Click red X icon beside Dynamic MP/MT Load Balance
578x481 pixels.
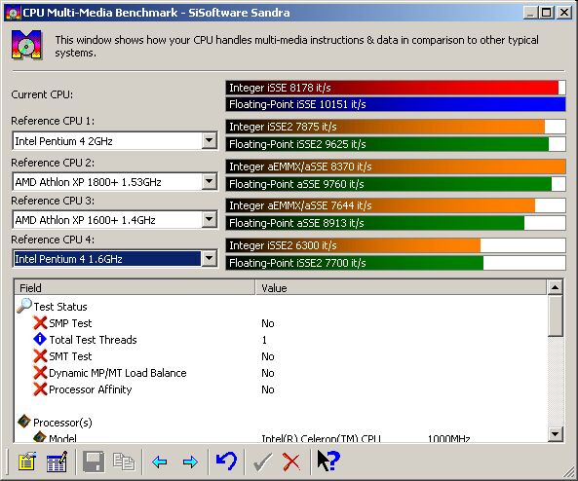pos(40,373)
